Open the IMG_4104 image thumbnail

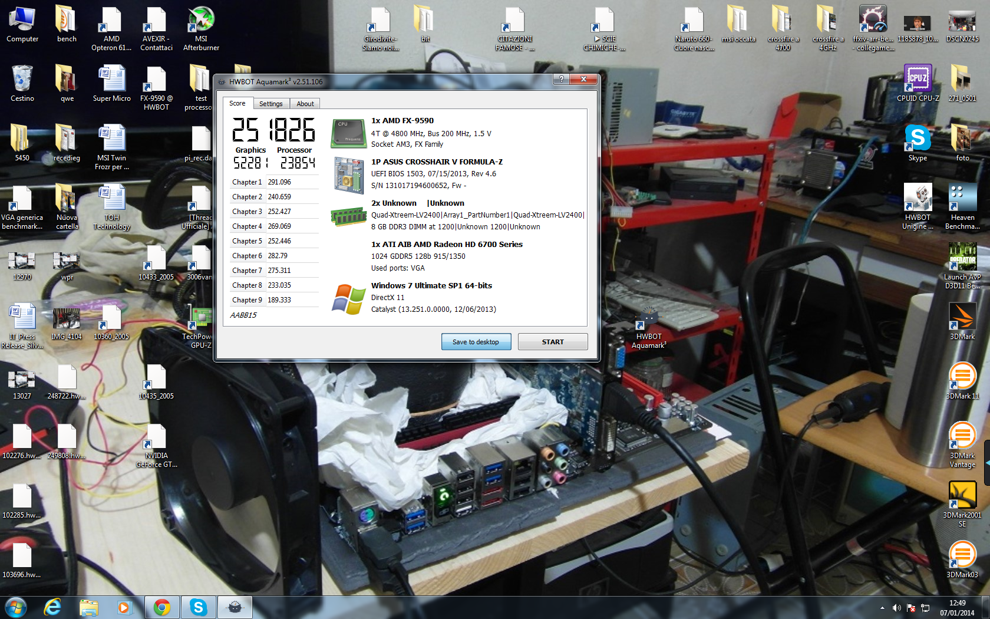point(67,324)
